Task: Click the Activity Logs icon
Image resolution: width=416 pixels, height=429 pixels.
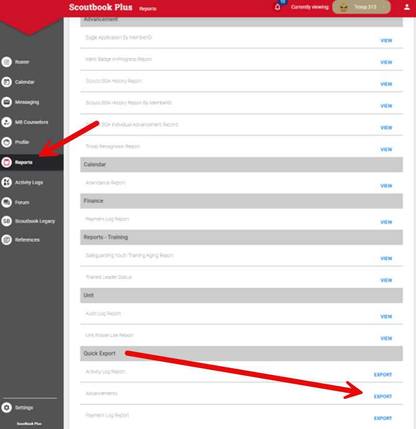Action: [x=7, y=182]
